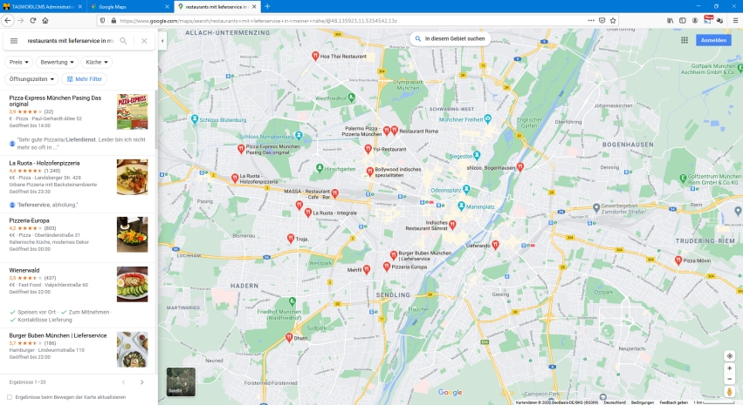The width and height of the screenshot is (743, 405).
Task: Click Wienerwald listing food photo
Action: (x=132, y=284)
